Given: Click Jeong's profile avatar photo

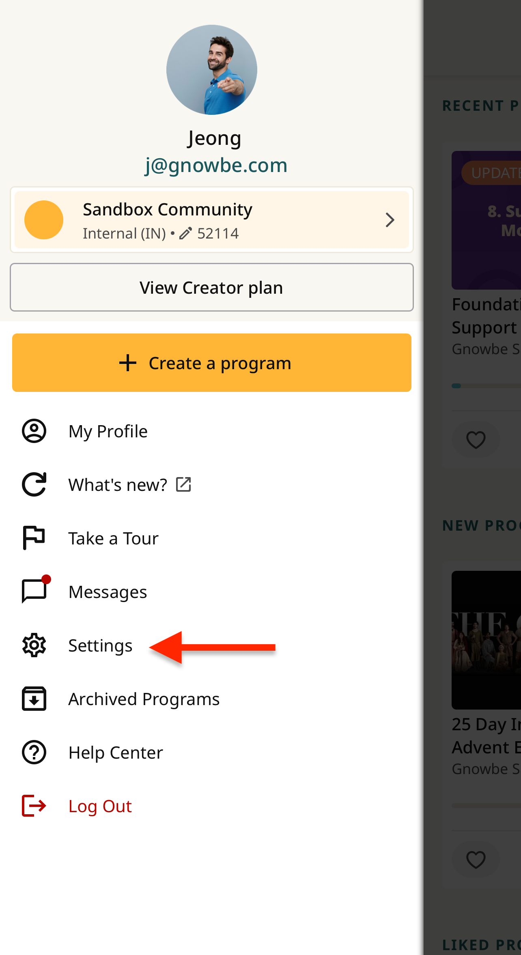Looking at the screenshot, I should point(212,70).
